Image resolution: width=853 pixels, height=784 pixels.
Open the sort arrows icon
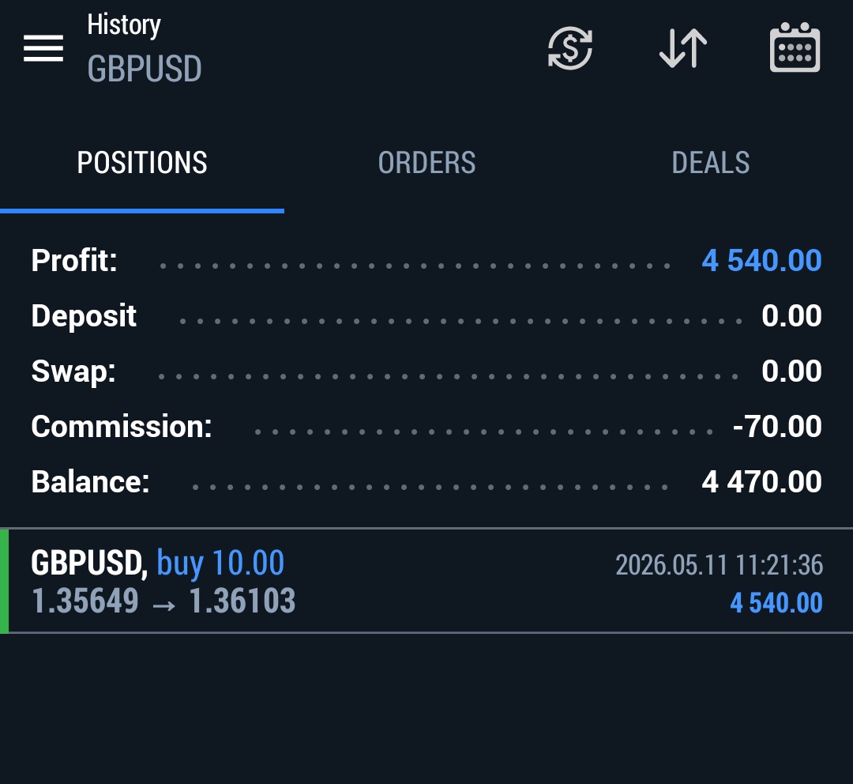click(x=682, y=48)
